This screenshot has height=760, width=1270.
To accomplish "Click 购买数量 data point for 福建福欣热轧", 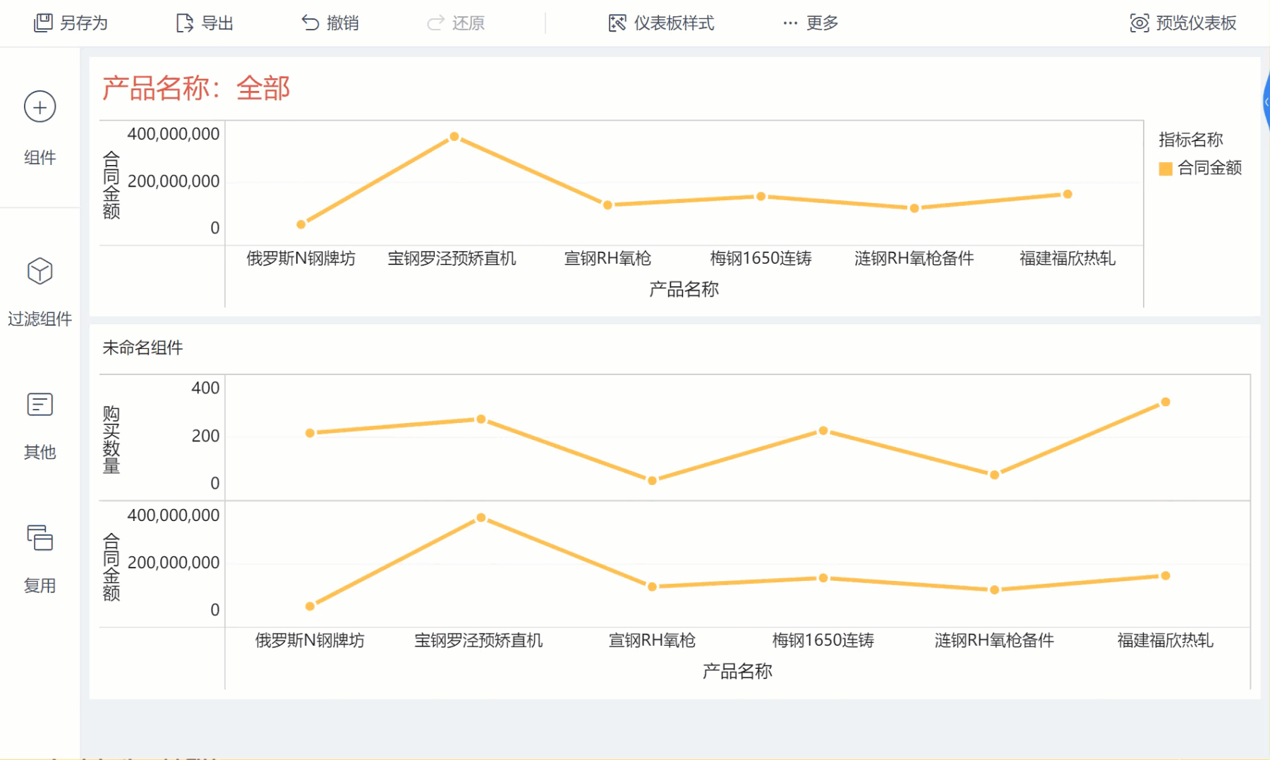I will pyautogui.click(x=1166, y=402).
